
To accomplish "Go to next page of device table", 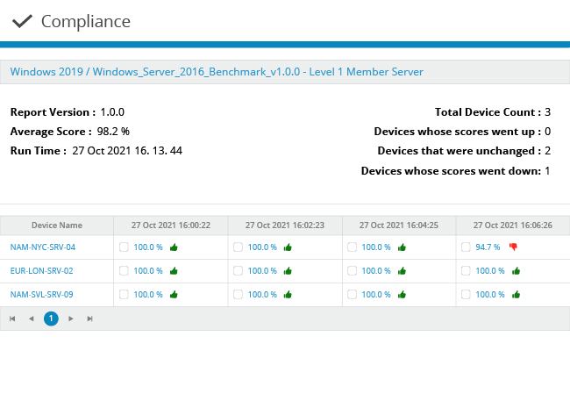I will [70, 319].
